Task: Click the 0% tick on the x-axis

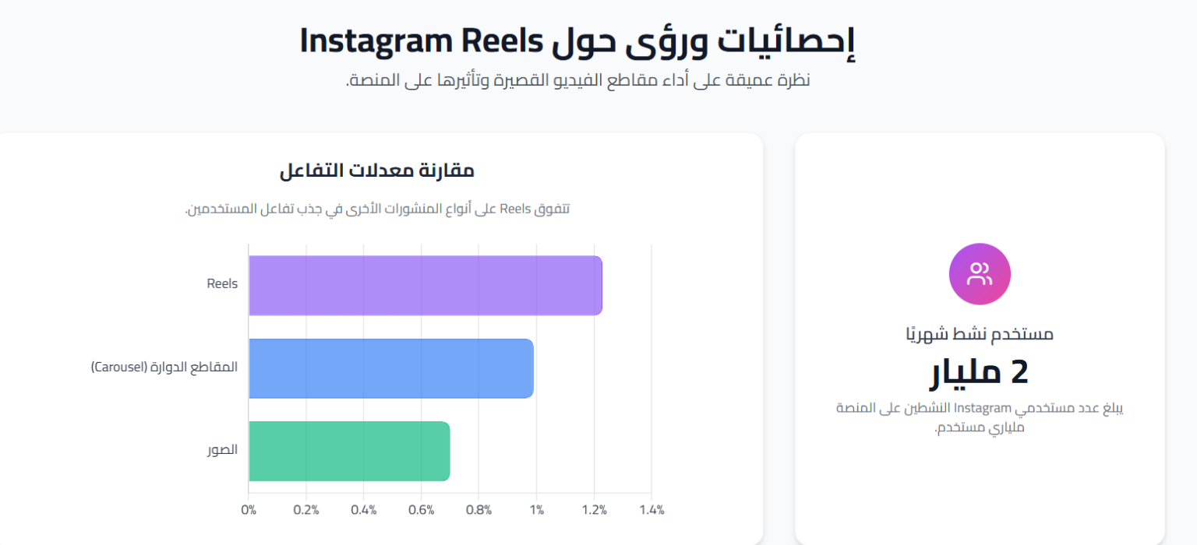Action: click(x=249, y=511)
